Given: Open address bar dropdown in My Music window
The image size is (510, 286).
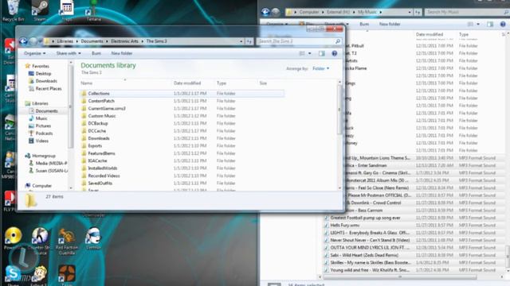Looking at the screenshot, I should click(x=410, y=12).
